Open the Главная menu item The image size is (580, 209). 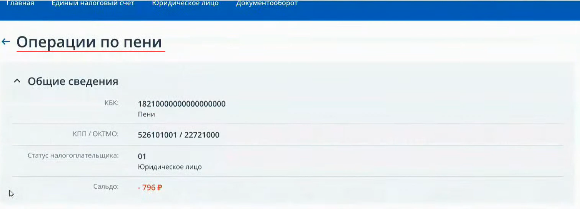click(20, 3)
